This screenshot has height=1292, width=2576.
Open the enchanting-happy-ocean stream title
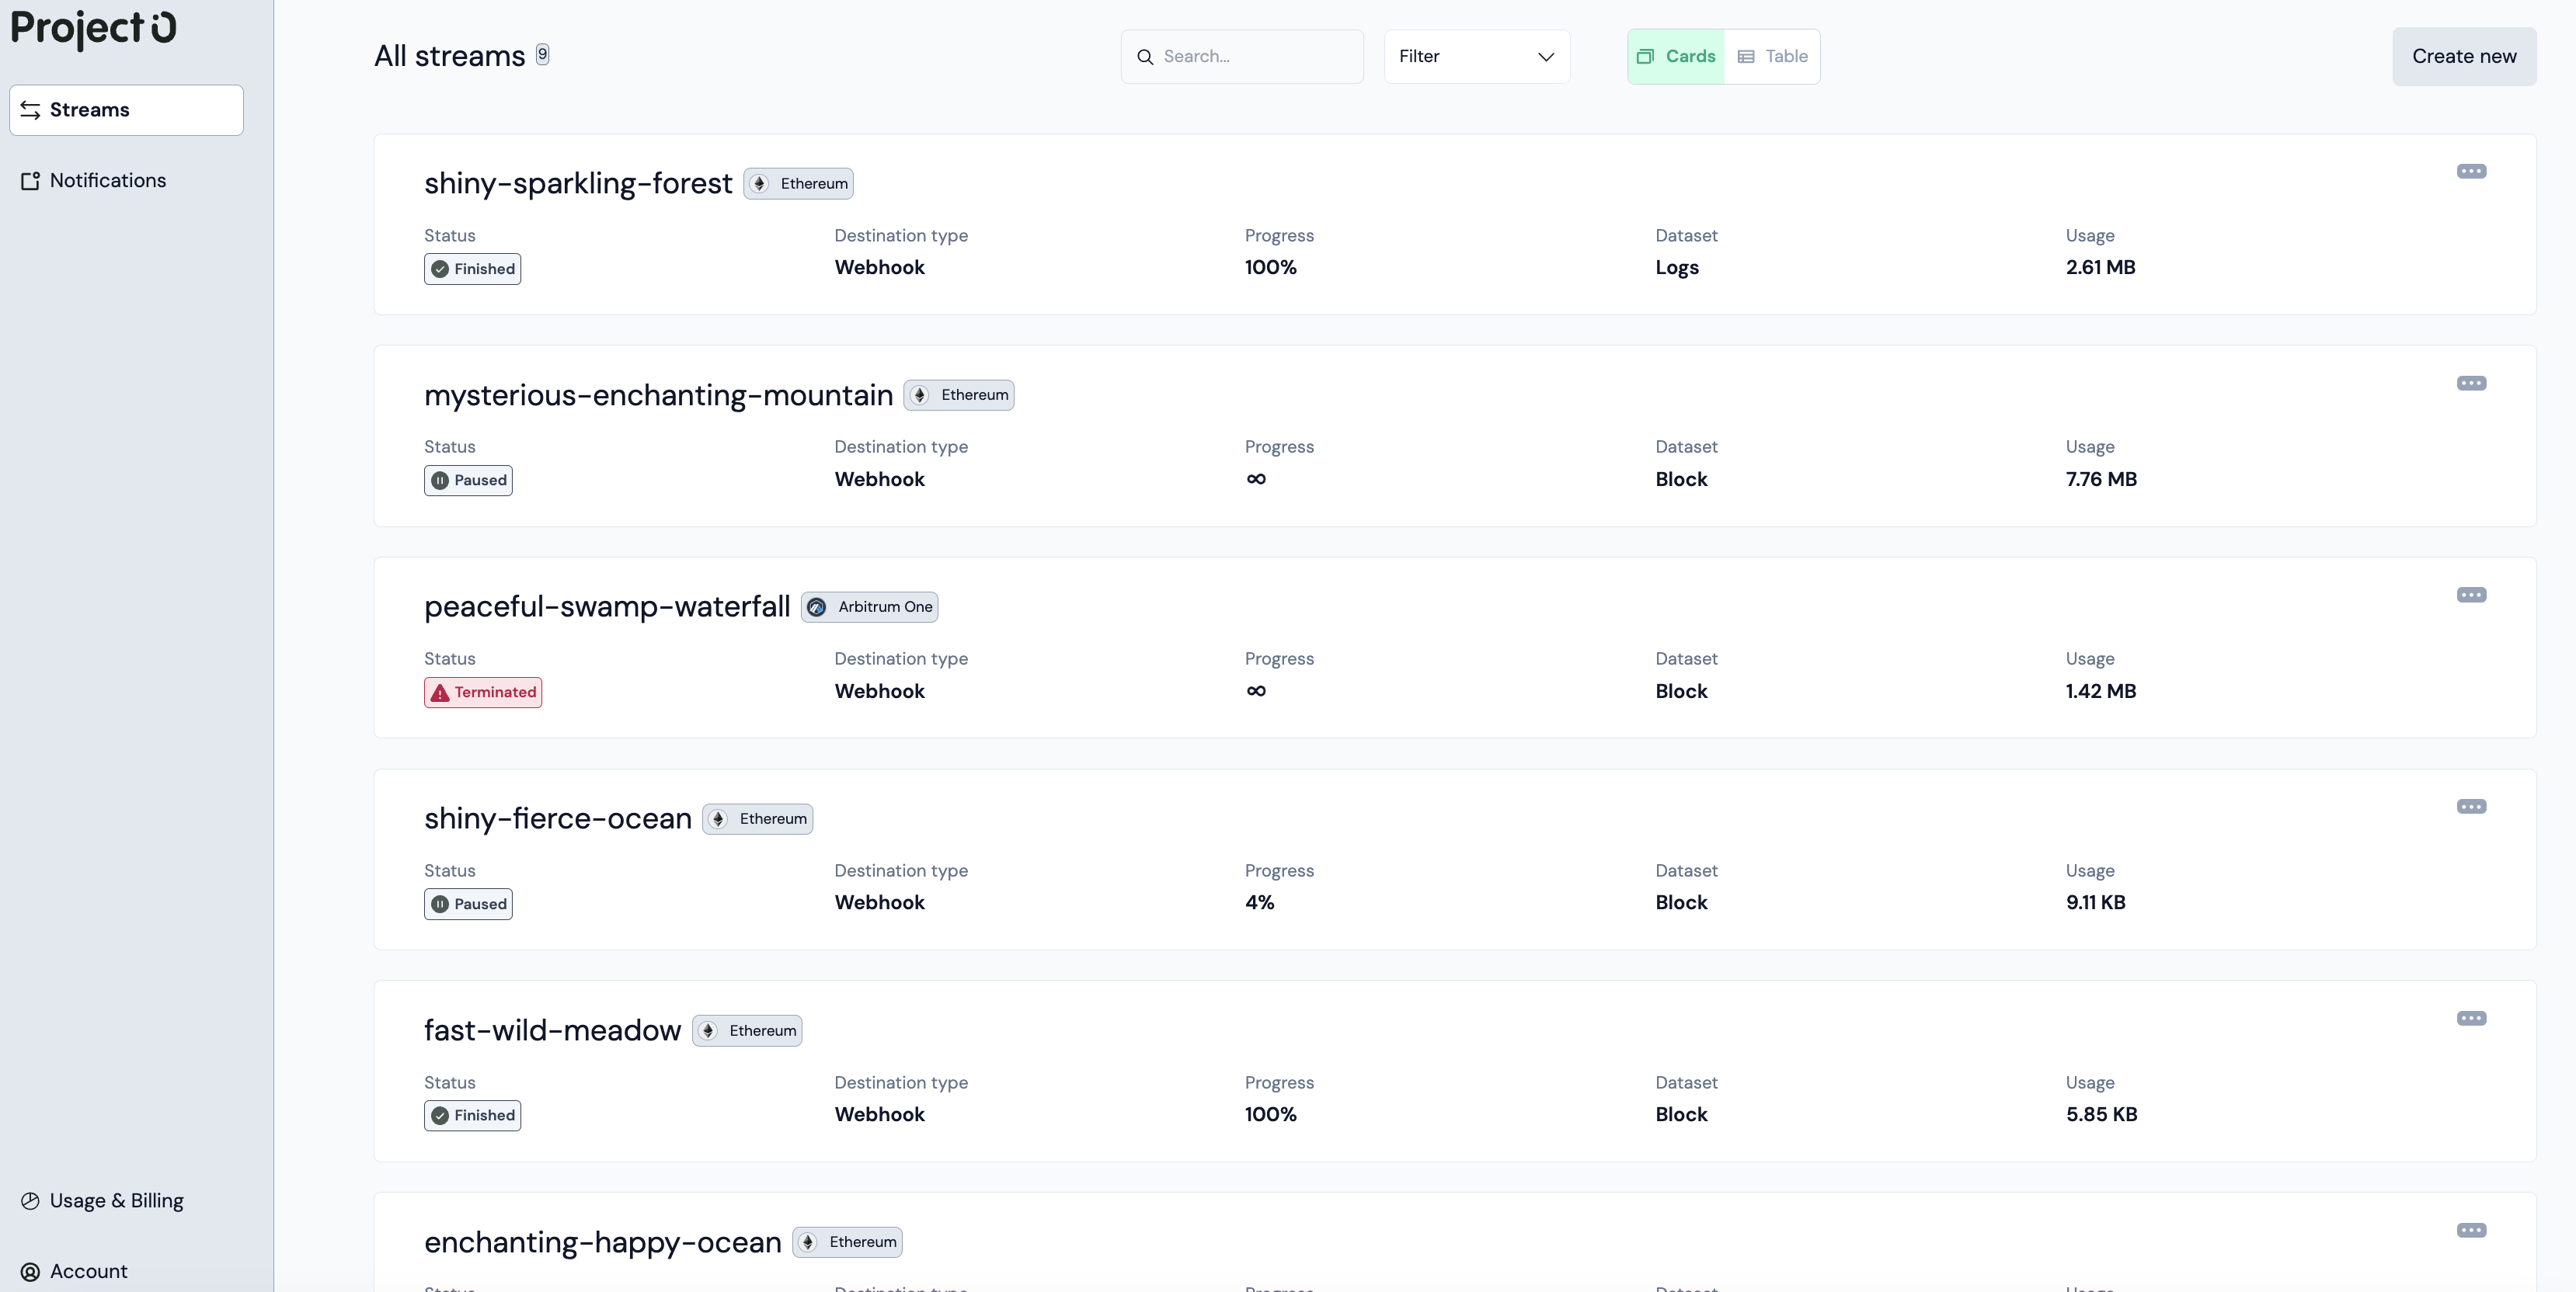pos(603,1242)
